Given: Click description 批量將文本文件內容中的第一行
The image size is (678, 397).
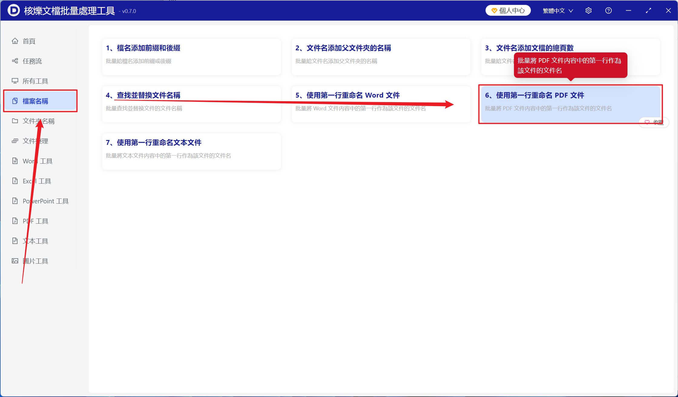Looking at the screenshot, I should pos(168,156).
